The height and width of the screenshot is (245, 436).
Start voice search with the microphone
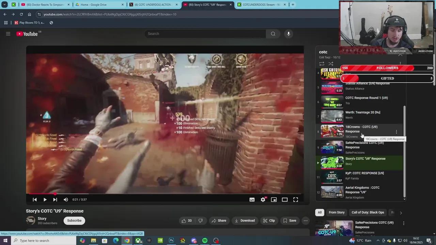(x=289, y=34)
